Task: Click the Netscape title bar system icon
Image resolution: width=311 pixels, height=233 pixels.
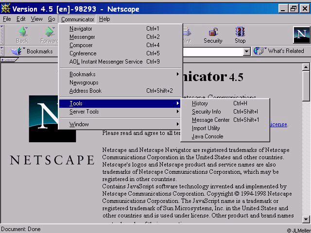Action: (5, 9)
